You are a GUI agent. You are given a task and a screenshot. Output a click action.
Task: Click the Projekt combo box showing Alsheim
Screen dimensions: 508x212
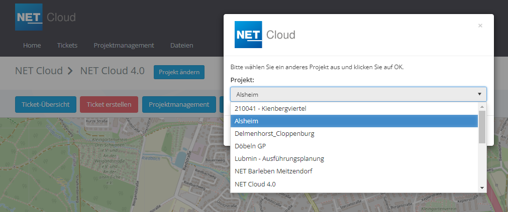click(x=358, y=94)
